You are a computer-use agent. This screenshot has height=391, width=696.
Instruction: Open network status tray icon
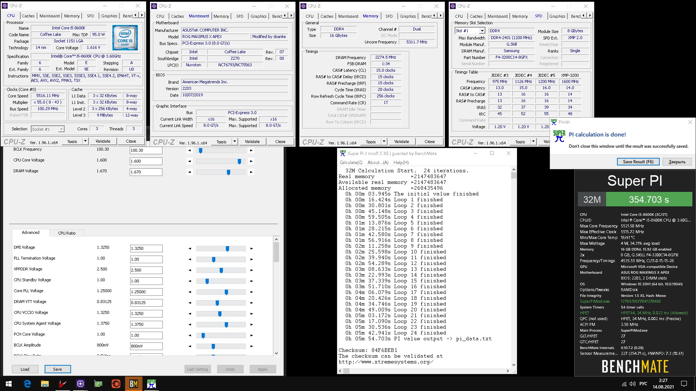click(x=624, y=384)
